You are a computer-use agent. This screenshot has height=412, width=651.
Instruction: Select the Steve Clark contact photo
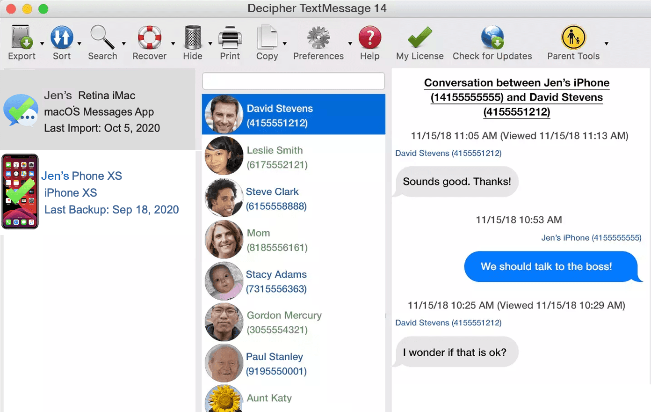coord(224,198)
